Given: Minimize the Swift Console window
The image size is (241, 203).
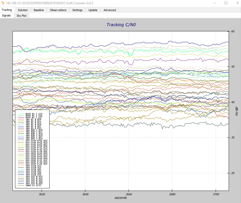Looking at the screenshot, I should click(x=214, y=3).
